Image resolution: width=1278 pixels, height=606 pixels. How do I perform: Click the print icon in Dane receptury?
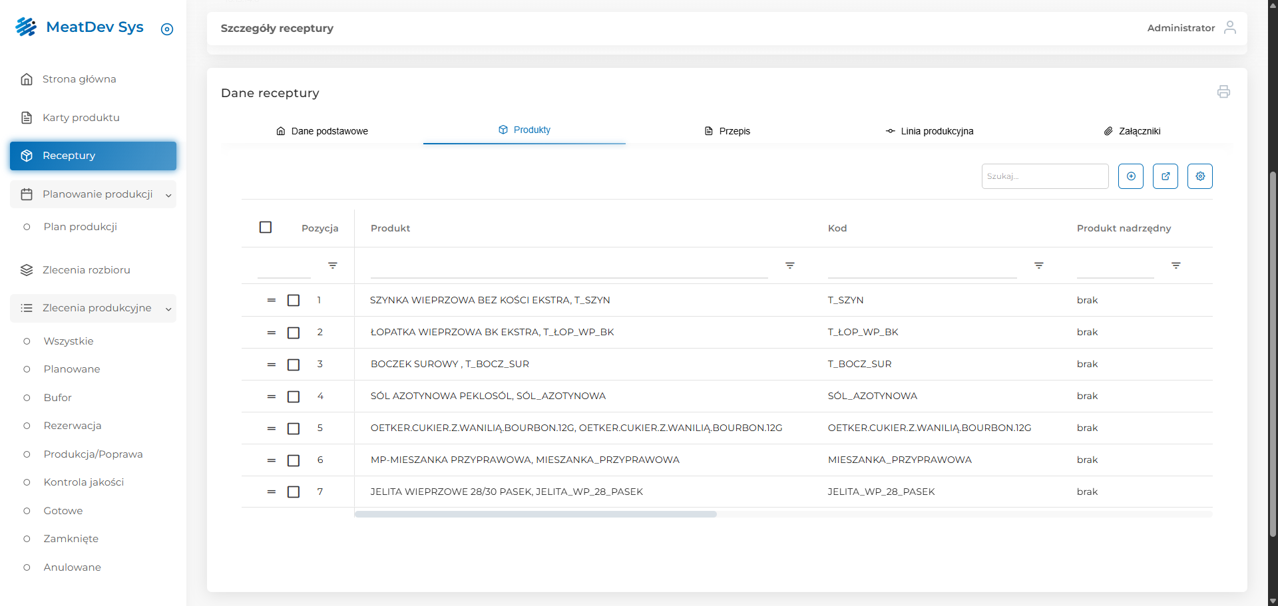click(x=1223, y=92)
